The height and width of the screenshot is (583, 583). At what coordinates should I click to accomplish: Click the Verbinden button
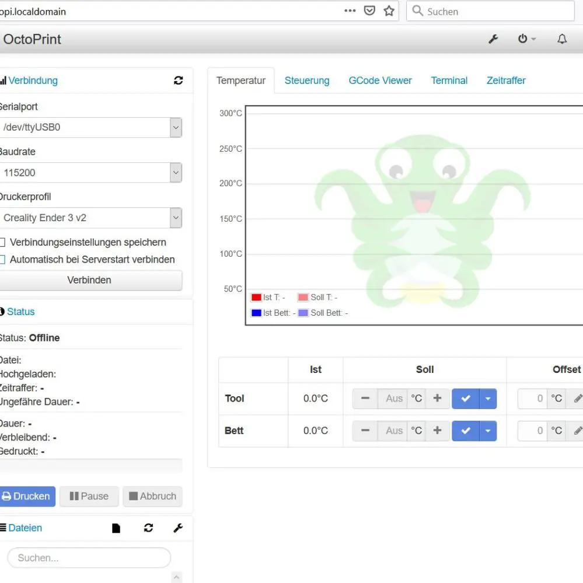point(89,280)
